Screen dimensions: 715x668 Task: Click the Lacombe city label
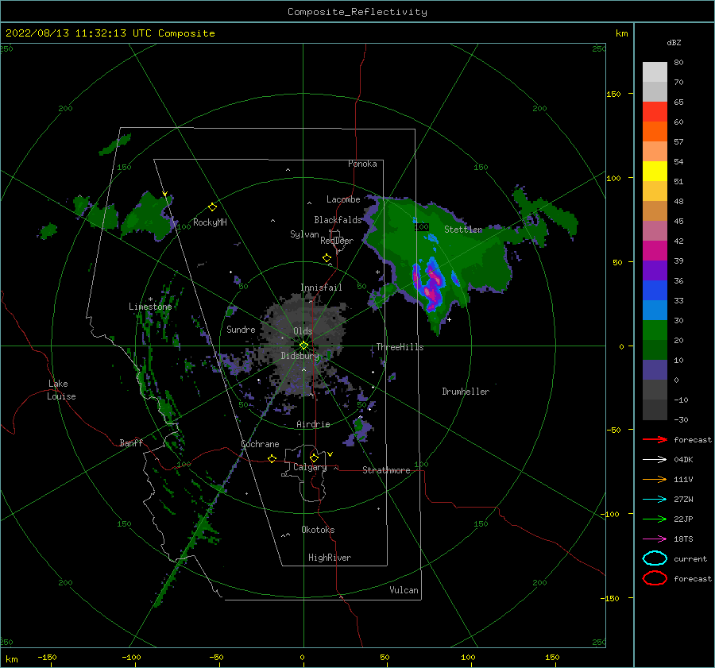coord(343,199)
